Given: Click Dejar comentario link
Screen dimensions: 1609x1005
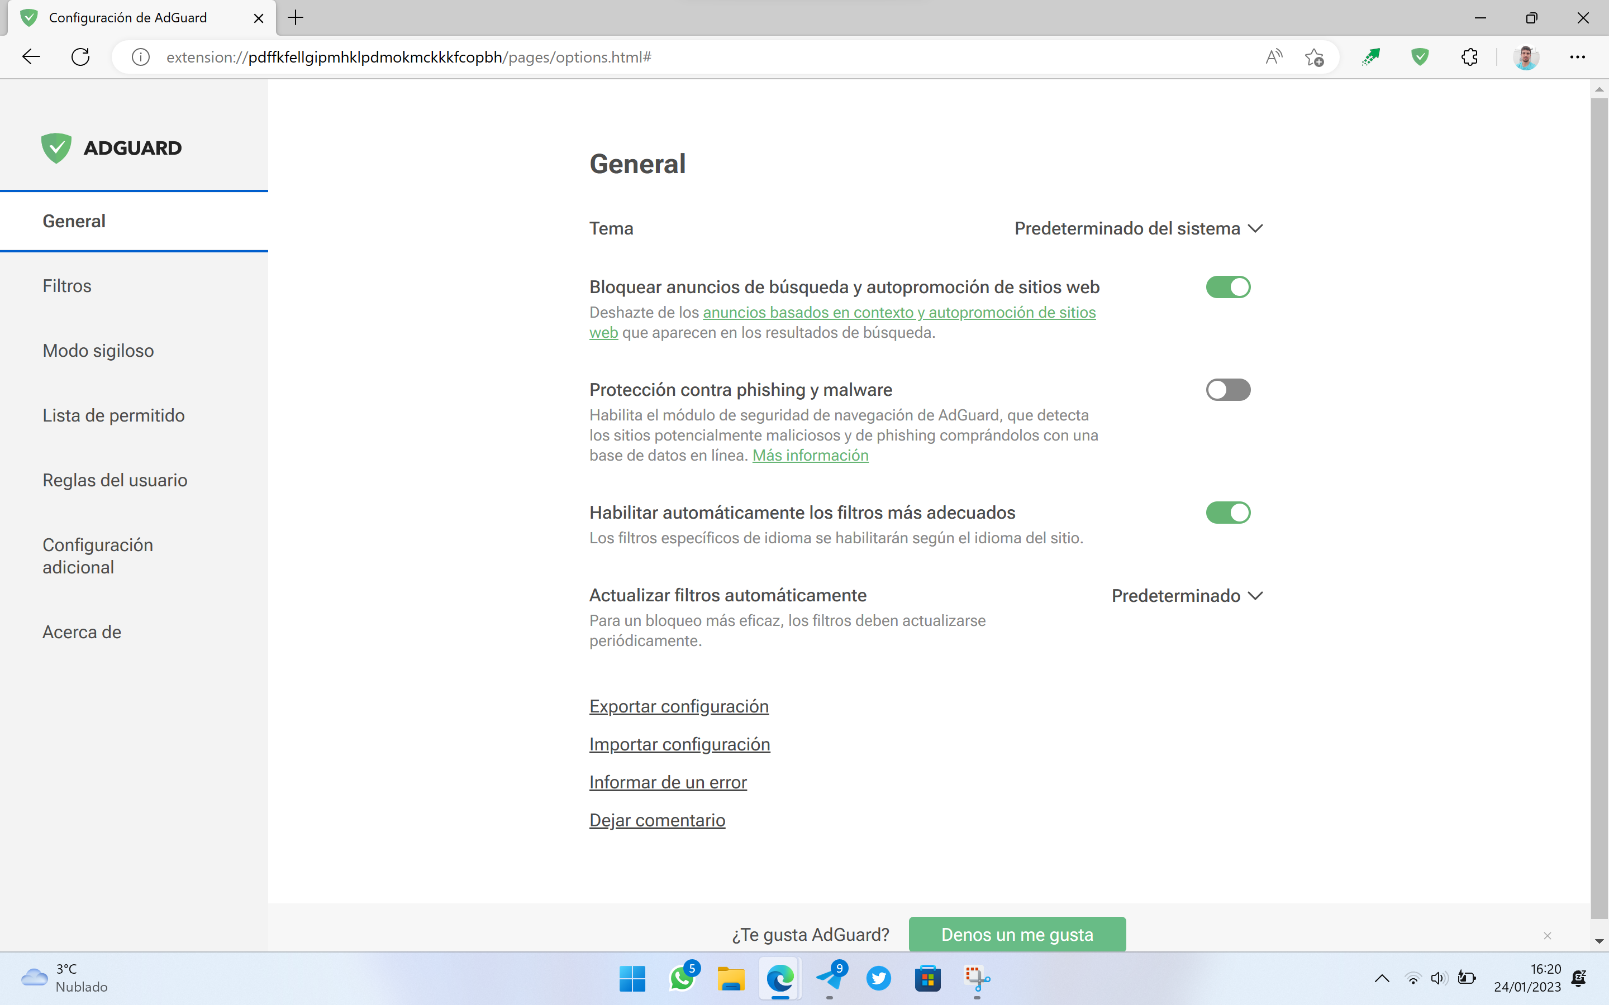Looking at the screenshot, I should pyautogui.click(x=657, y=820).
